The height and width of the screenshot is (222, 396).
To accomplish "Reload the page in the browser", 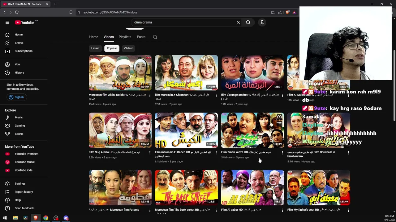I will point(17,12).
